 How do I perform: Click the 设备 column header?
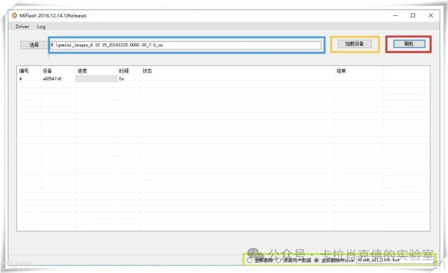point(47,71)
